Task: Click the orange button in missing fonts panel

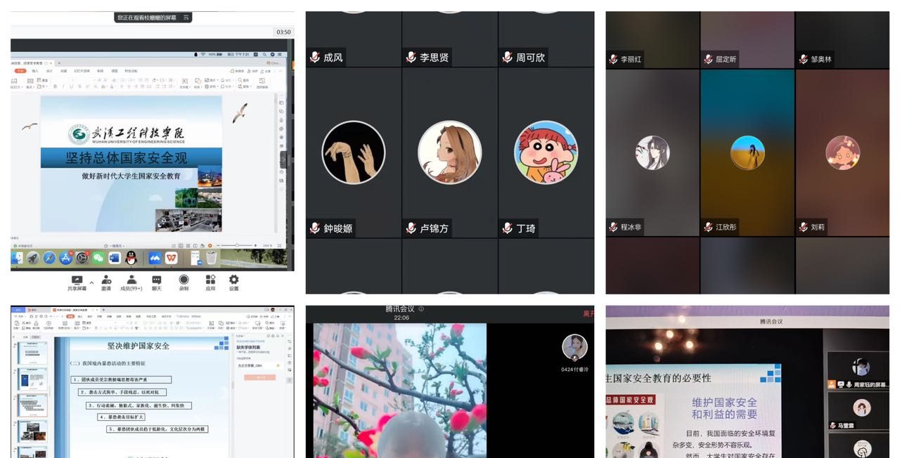Action: [x=259, y=377]
